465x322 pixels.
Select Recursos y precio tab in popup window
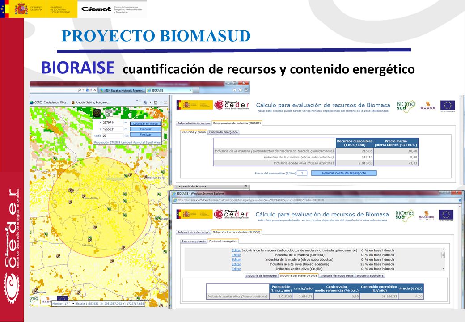tap(194, 241)
